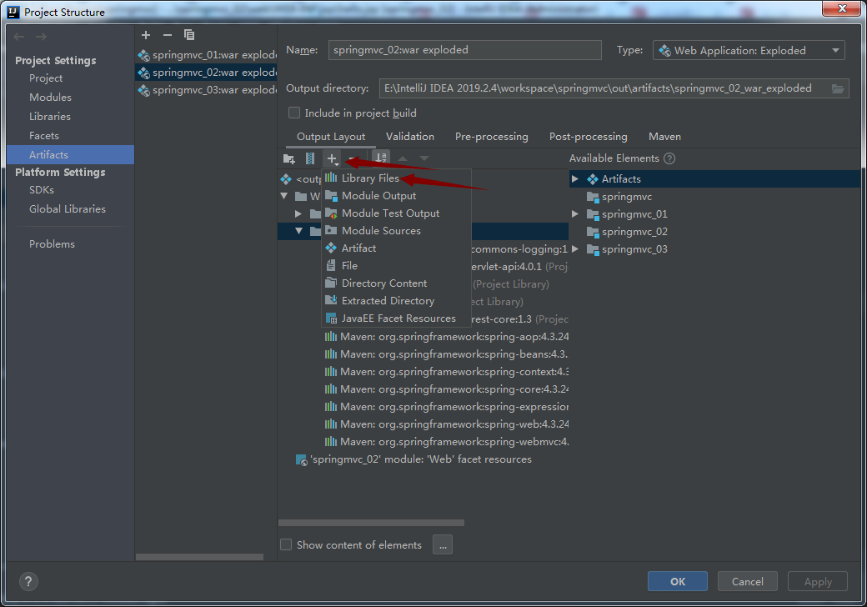Click the output layout horizontal scrollbar
867x607 pixels.
point(371,523)
